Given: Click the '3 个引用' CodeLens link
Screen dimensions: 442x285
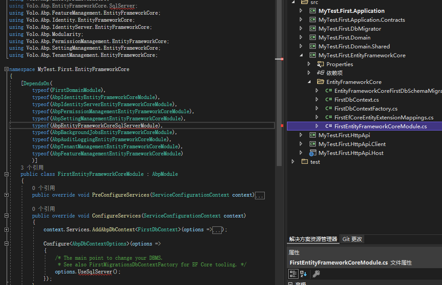Looking at the screenshot, I should point(32,167).
